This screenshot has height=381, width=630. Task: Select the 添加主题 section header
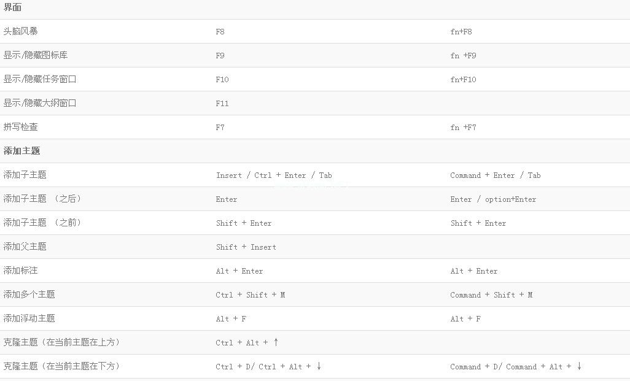21,151
